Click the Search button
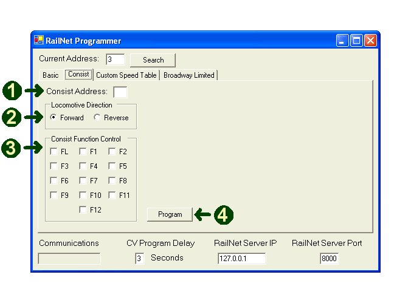This screenshot has height=303, width=411. [x=153, y=60]
